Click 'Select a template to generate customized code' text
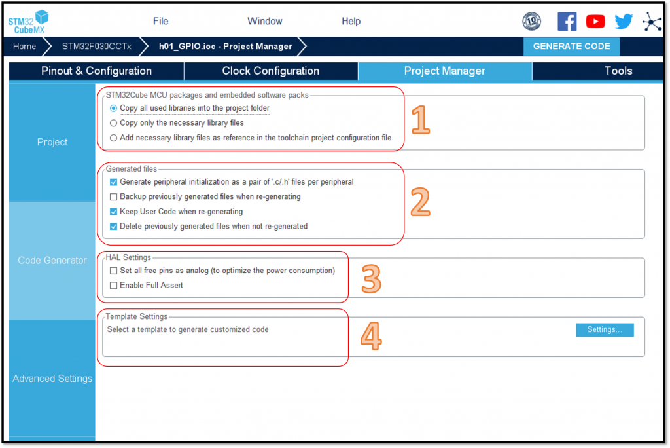Image resolution: width=670 pixels, height=448 pixels. coord(188,329)
